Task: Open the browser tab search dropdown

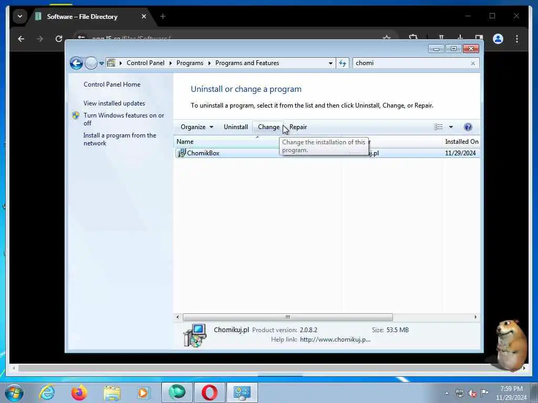Action: pos(20,16)
